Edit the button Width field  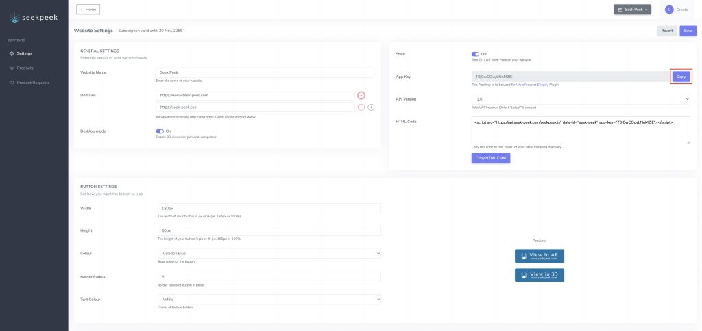269,209
